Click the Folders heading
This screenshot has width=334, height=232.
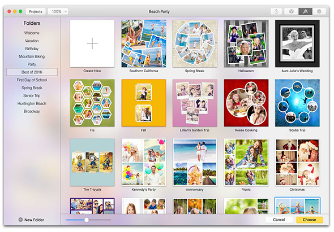[x=32, y=23]
